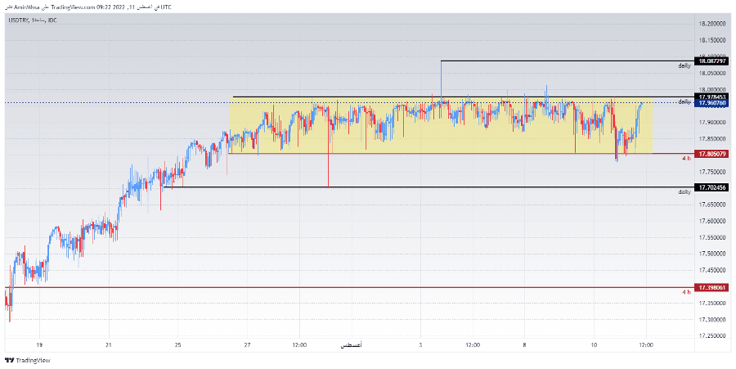Click date 10 on the time axis
Viewport: 736px width, 369px height.
click(594, 345)
